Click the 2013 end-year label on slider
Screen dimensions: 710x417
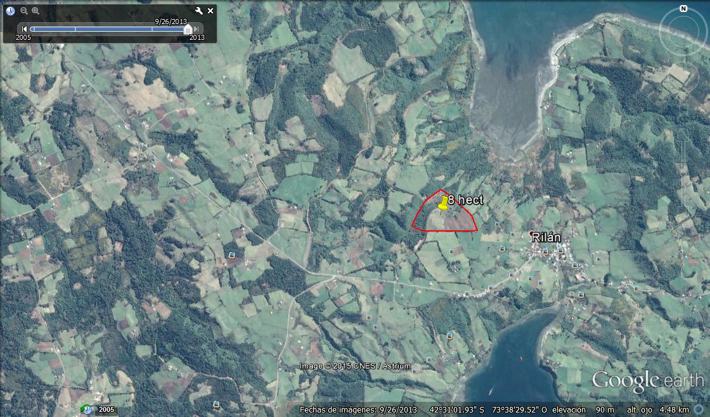pos(197,37)
